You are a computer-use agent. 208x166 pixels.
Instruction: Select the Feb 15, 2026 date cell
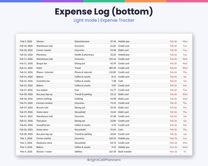click(26, 85)
